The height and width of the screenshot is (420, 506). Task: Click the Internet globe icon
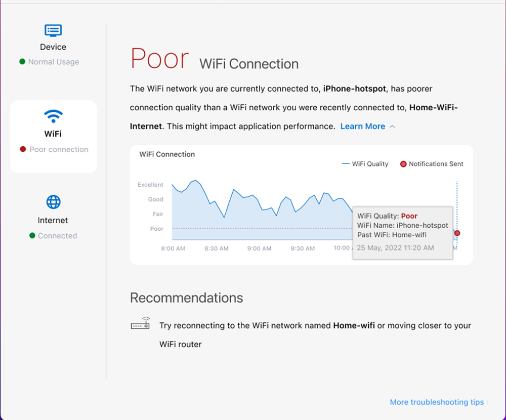coord(53,202)
